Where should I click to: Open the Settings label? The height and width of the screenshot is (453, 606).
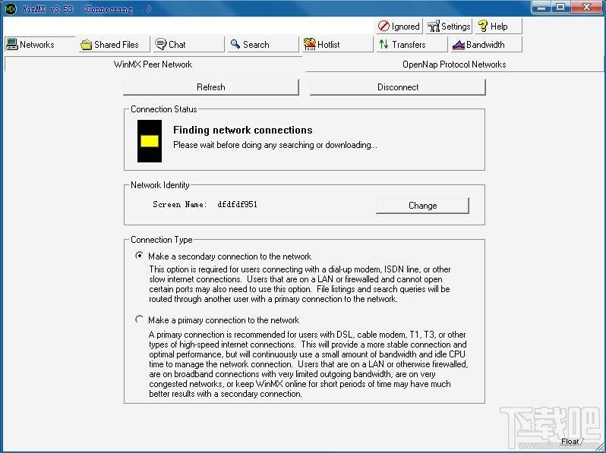pos(456,27)
